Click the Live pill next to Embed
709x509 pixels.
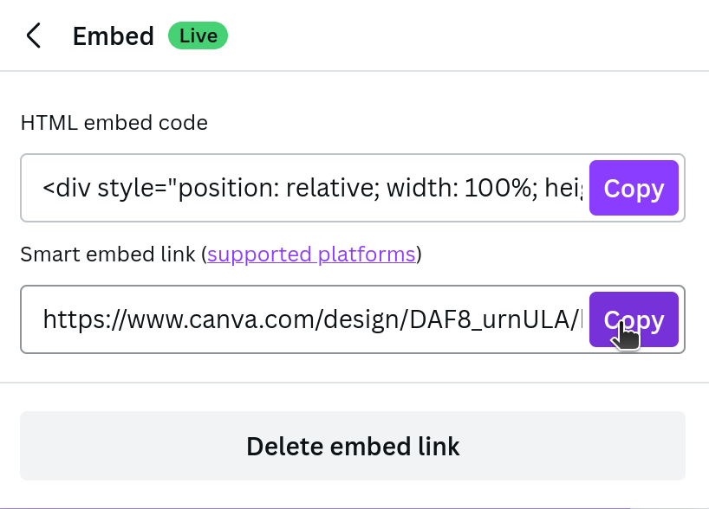pos(198,35)
